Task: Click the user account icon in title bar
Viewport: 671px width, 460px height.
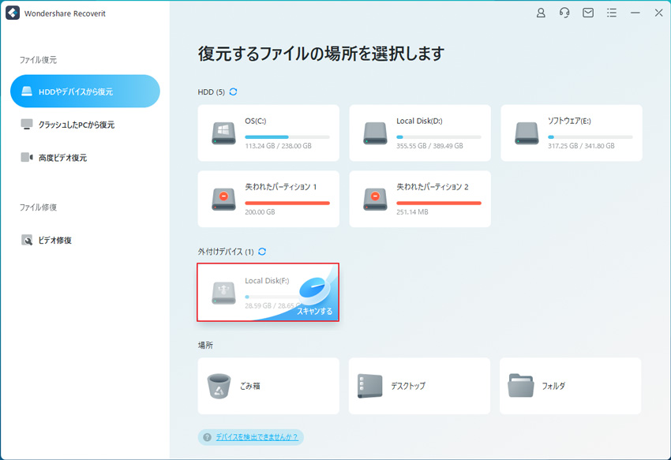Action: point(541,13)
